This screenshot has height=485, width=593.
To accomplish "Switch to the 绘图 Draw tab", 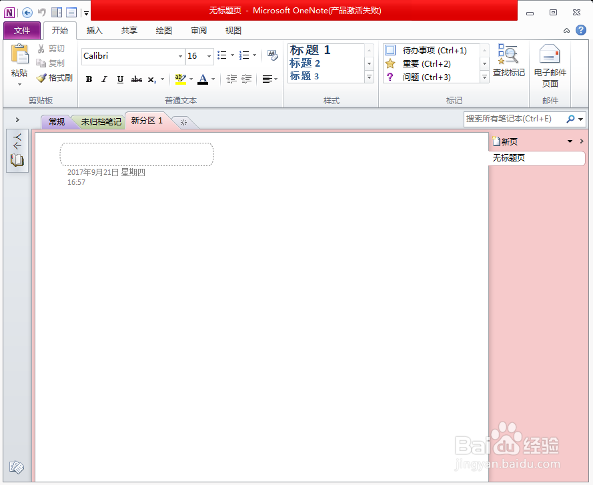I will (164, 31).
